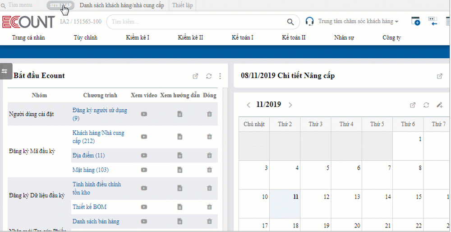This screenshot has width=451, height=232.
Task: Open the Trang cá nhân menu
Action: (x=28, y=38)
